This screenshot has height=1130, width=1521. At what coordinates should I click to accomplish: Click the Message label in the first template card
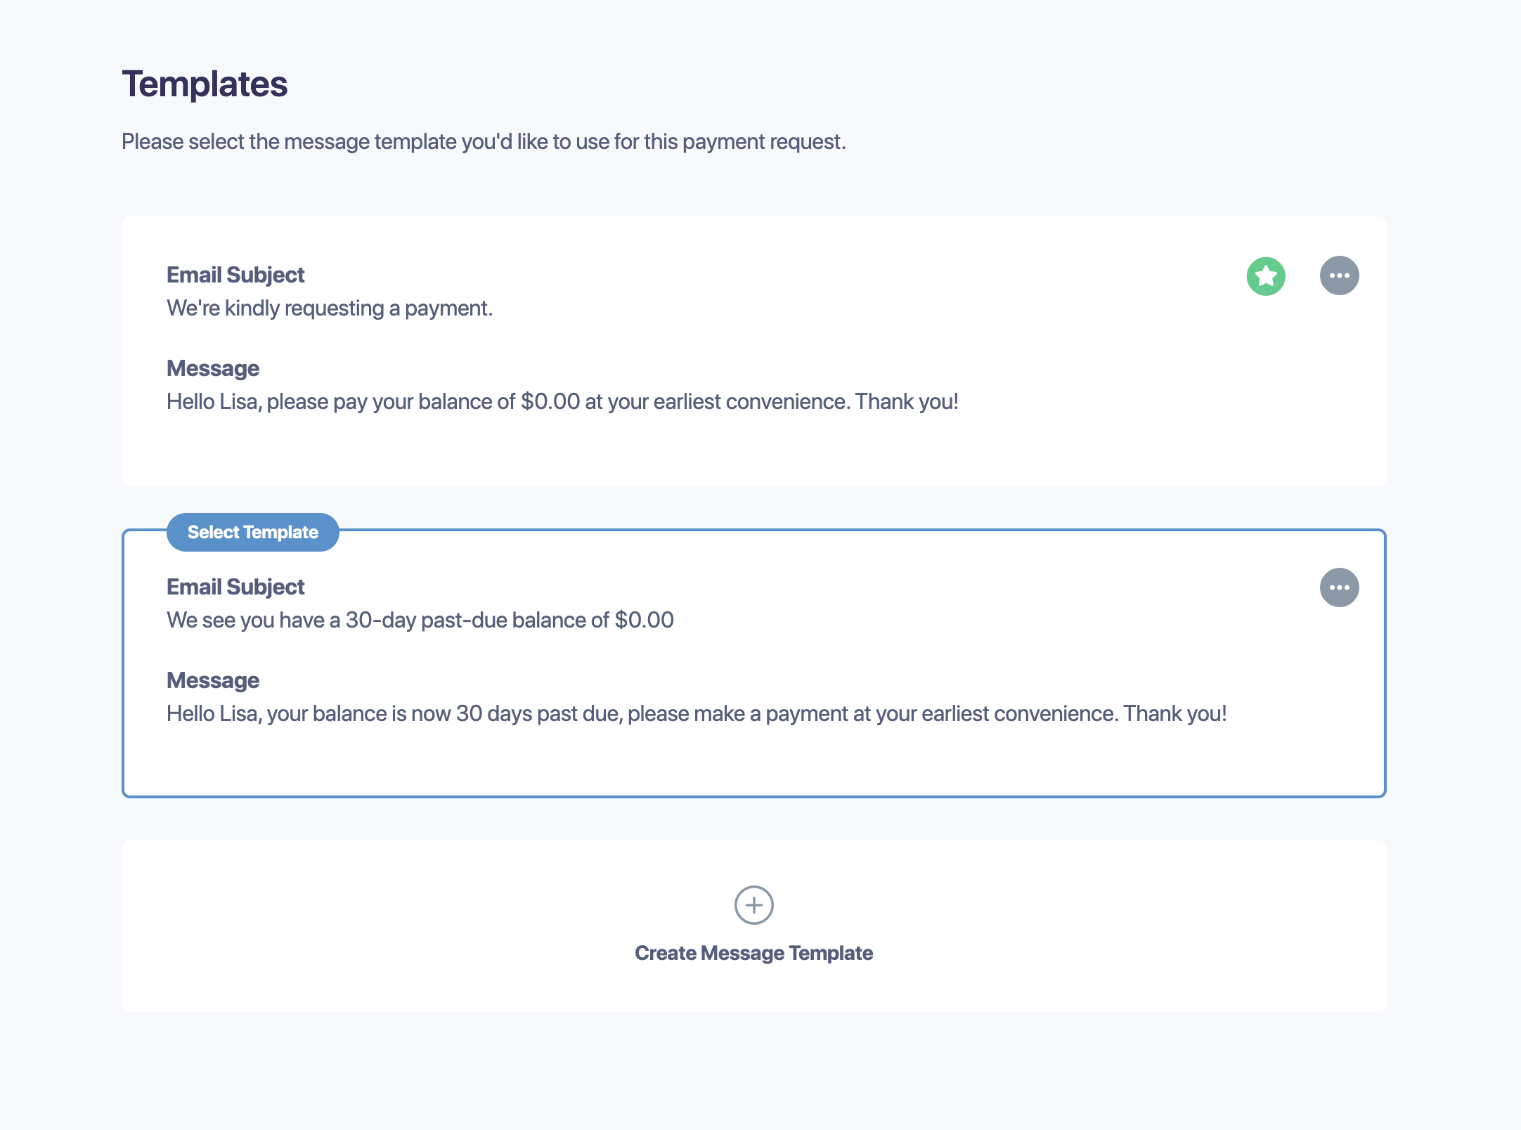click(213, 368)
